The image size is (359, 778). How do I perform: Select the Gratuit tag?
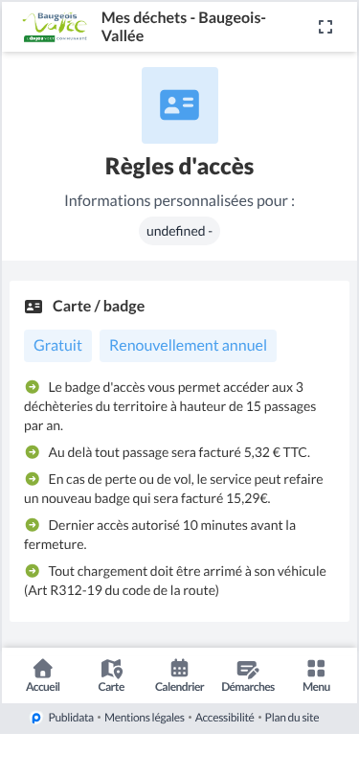[x=58, y=346]
